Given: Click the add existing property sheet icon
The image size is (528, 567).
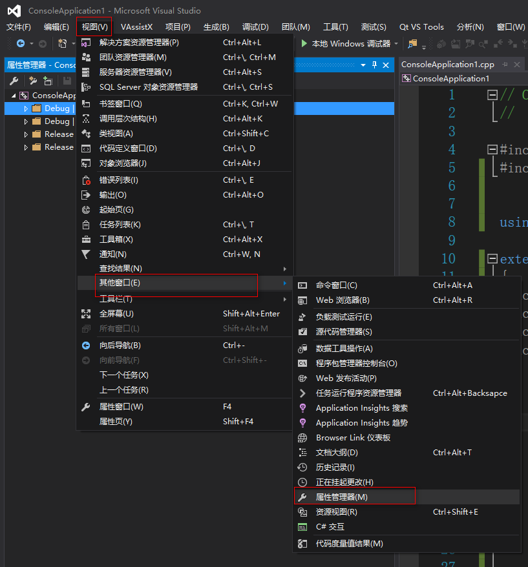Looking at the screenshot, I should (48, 81).
